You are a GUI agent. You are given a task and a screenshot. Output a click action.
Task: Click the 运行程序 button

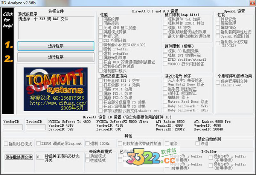pyautogui.click(x=56, y=57)
